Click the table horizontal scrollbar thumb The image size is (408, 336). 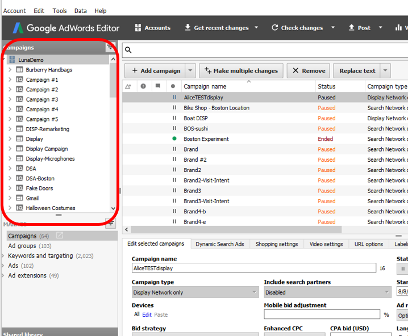236,229
